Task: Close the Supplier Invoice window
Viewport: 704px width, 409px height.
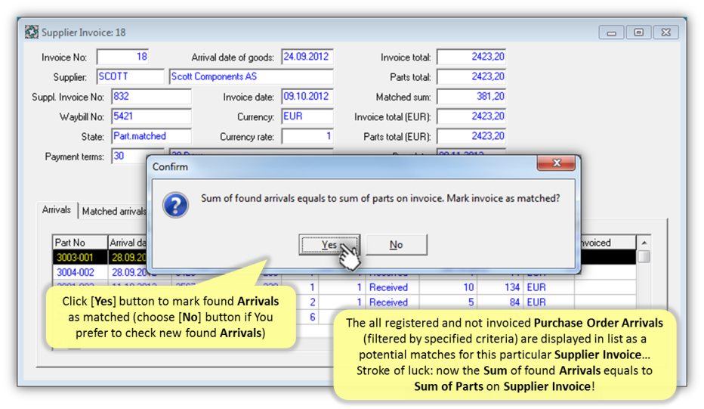Action: (665, 33)
